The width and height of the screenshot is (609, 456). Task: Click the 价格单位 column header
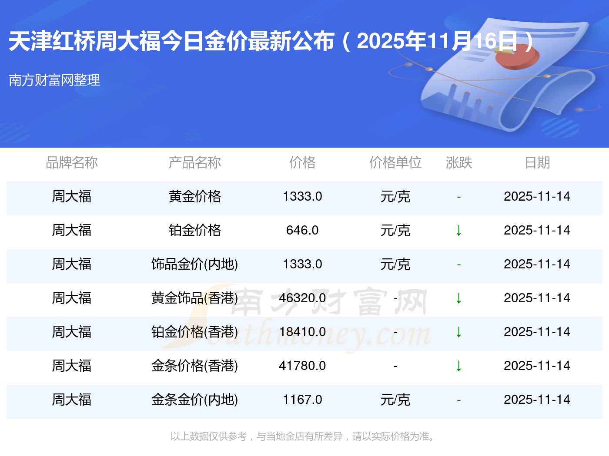pyautogui.click(x=395, y=162)
